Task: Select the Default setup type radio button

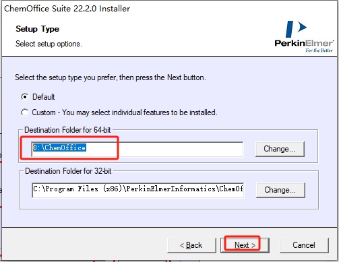Action: pos(25,97)
